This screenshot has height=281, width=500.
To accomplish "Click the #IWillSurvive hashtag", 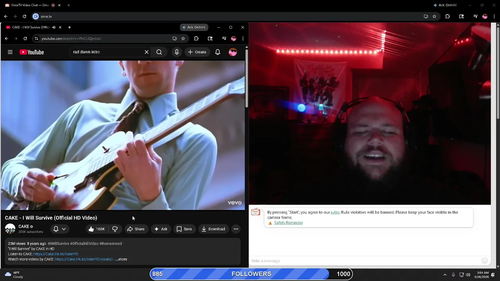I will click(58, 244).
